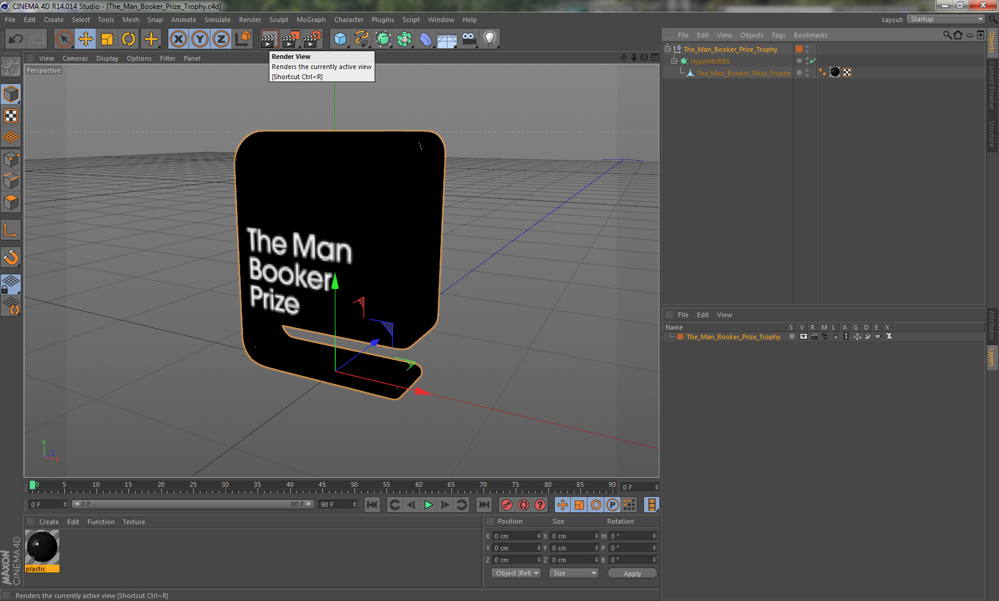
Task: Collapse the HyperNURBS tree node
Action: point(674,61)
